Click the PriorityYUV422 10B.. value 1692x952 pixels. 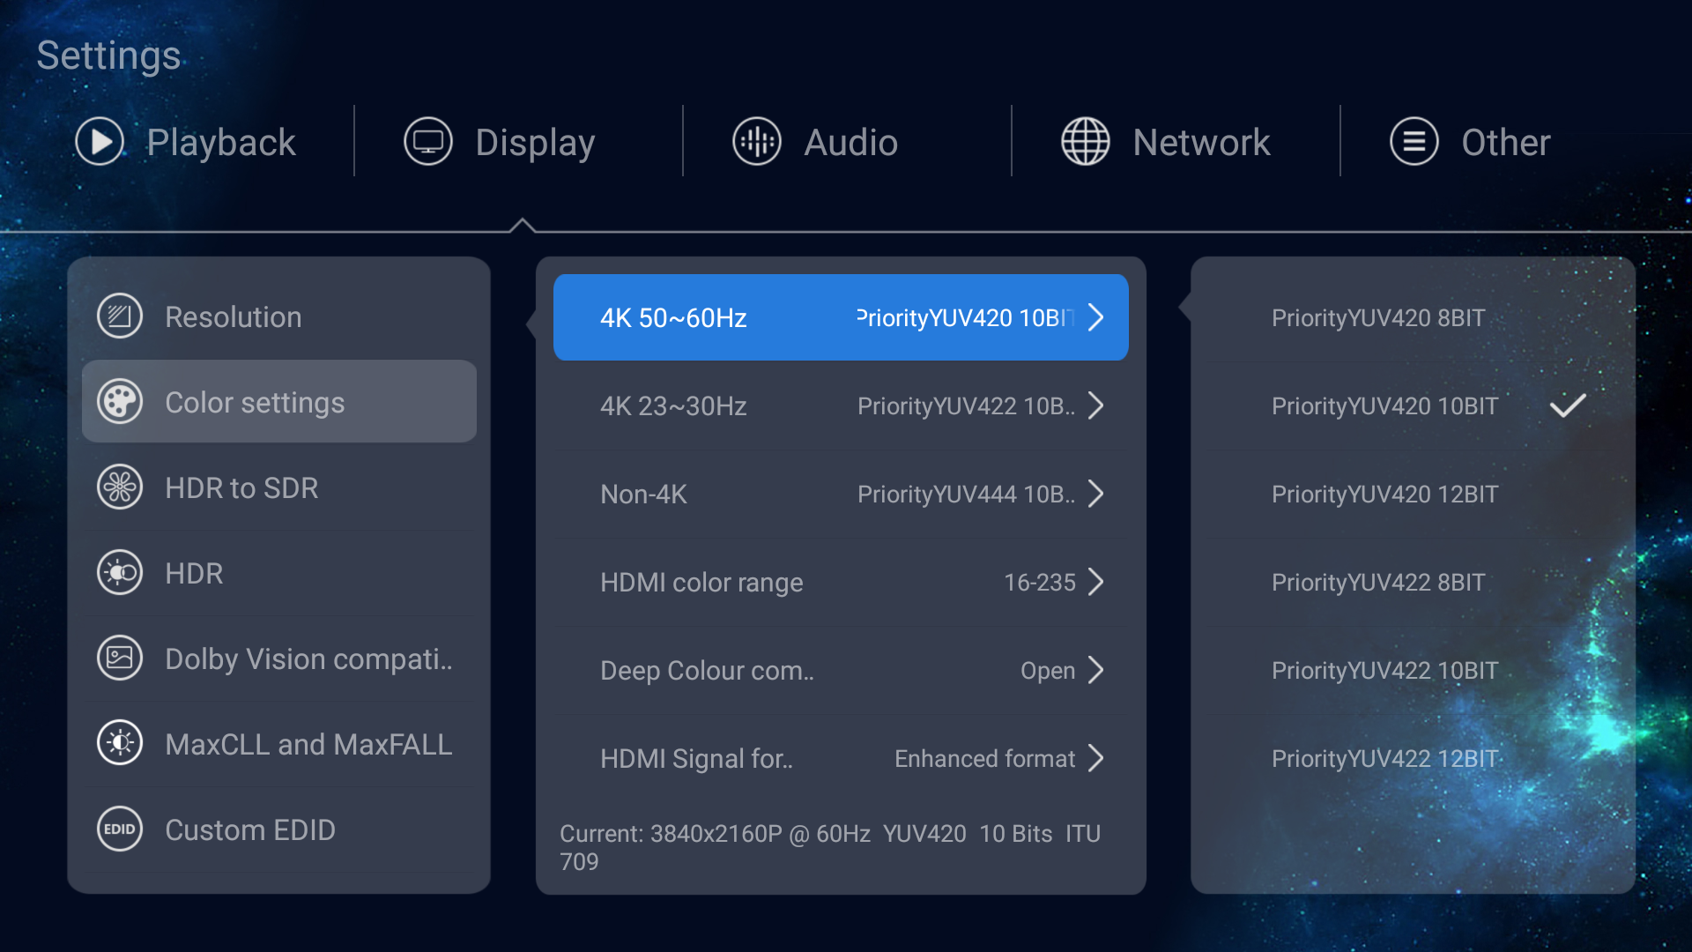966,405
